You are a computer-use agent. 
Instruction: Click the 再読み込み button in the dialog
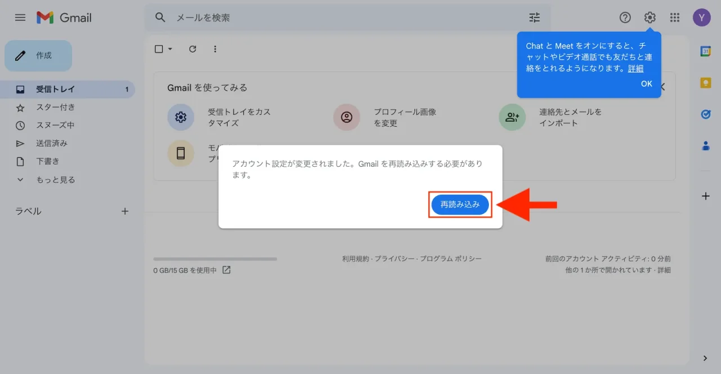click(x=460, y=204)
